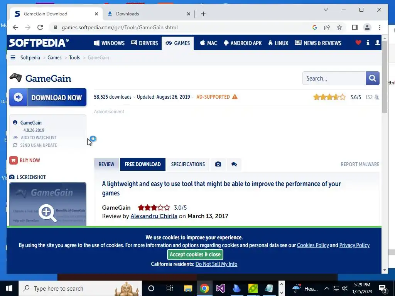Click the Buy Now link
The image size is (395, 296).
[x=25, y=160]
